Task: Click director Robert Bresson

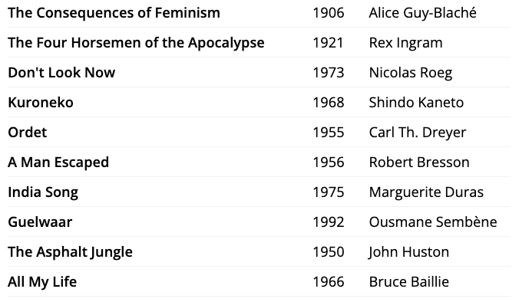Action: coord(419,162)
